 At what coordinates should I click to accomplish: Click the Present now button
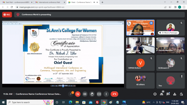pos(99,94)
